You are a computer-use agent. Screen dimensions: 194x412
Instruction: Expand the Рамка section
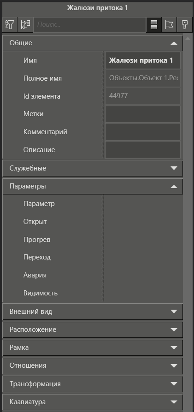pos(93,347)
